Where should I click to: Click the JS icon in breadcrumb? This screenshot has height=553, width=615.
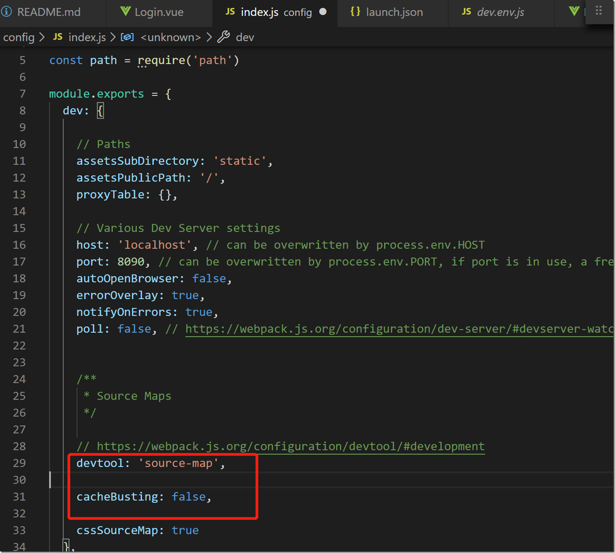(58, 37)
